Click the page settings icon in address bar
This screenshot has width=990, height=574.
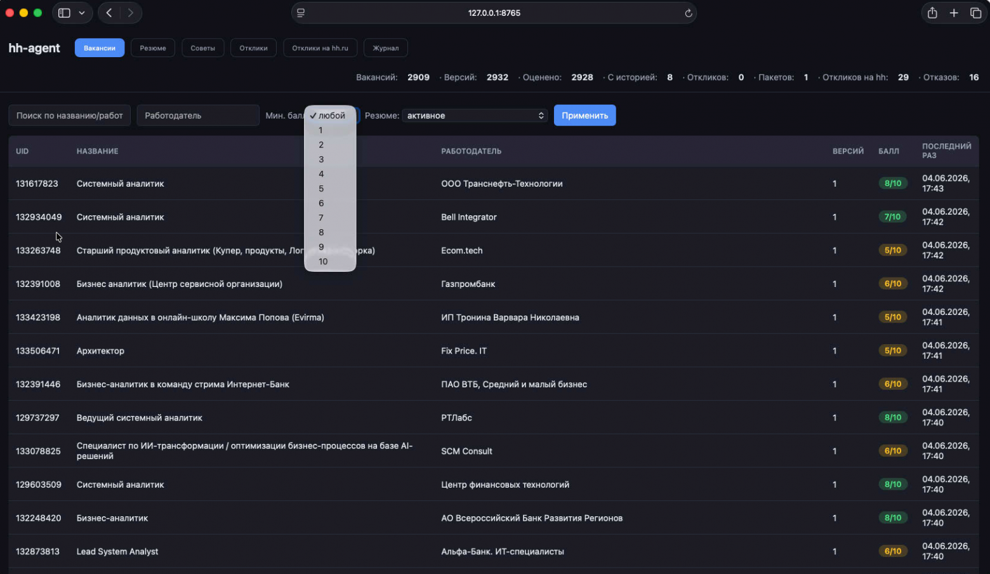tap(301, 13)
